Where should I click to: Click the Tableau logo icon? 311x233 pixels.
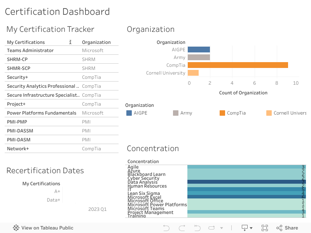coord(16,228)
